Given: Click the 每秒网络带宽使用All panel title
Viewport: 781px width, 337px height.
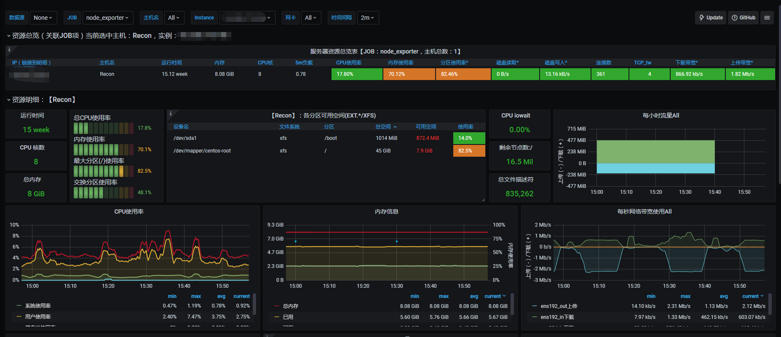Looking at the screenshot, I should coord(645,211).
